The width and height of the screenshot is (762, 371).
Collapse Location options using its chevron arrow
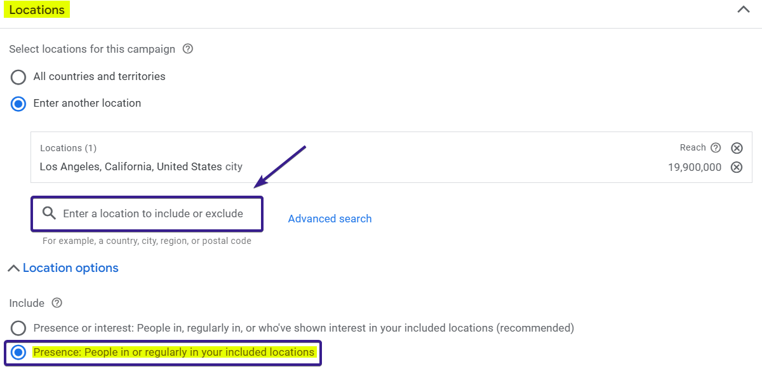coord(13,269)
